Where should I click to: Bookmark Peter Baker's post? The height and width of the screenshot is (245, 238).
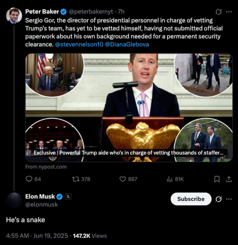pyautogui.click(x=217, y=179)
